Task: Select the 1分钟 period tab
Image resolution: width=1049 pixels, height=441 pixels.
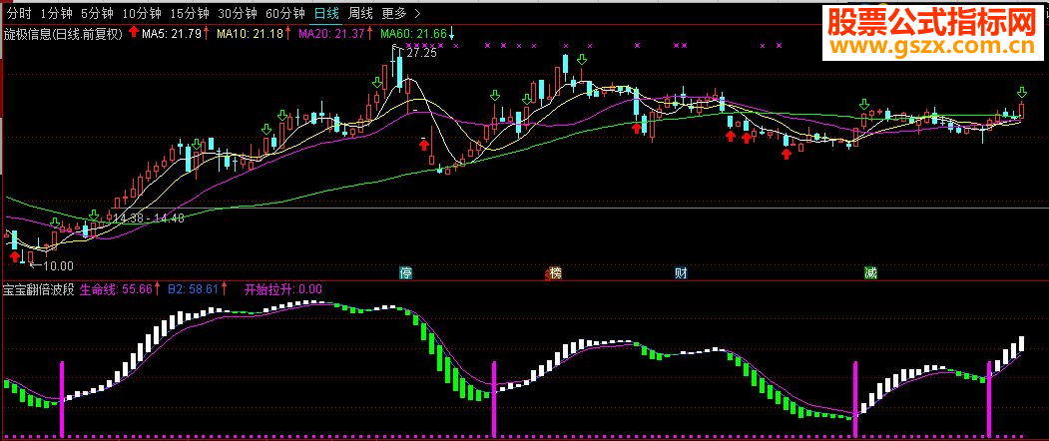Action: pyautogui.click(x=56, y=13)
